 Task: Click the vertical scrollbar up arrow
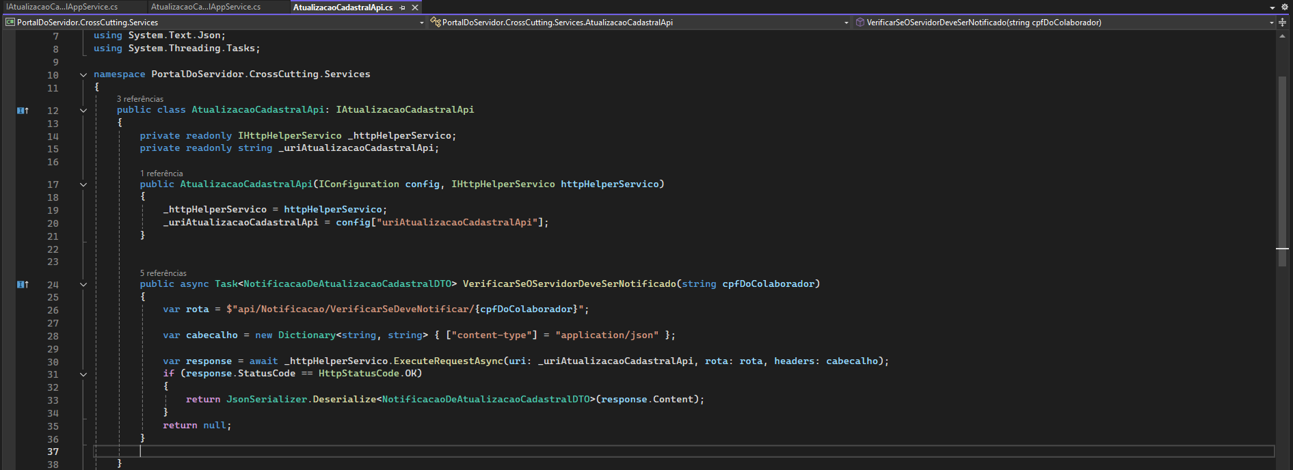[x=1282, y=36]
